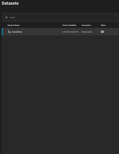
Task: Click the Used / Available column header
Action: pos(69,25)
